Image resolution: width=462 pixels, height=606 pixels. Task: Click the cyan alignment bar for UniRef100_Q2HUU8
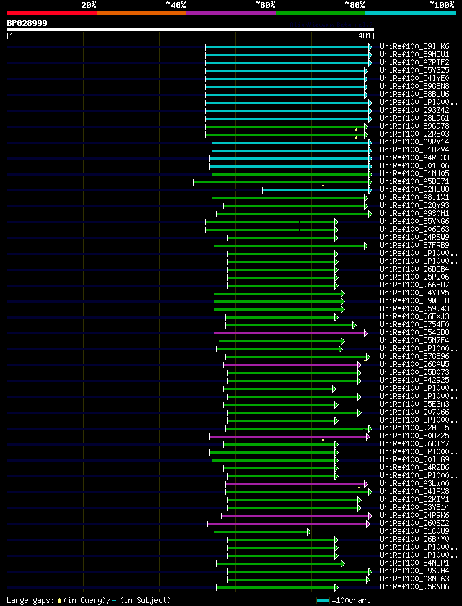[x=317, y=190]
